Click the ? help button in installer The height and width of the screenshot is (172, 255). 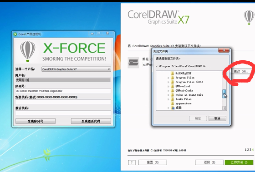tap(132, 162)
